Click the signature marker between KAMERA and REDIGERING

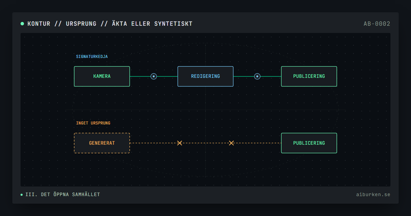click(154, 76)
